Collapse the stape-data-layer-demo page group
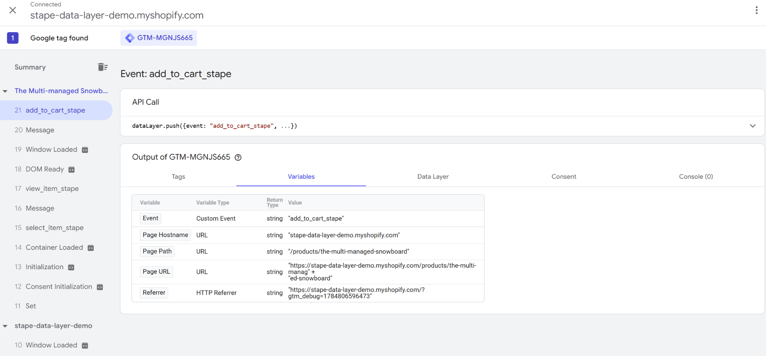 (5, 326)
